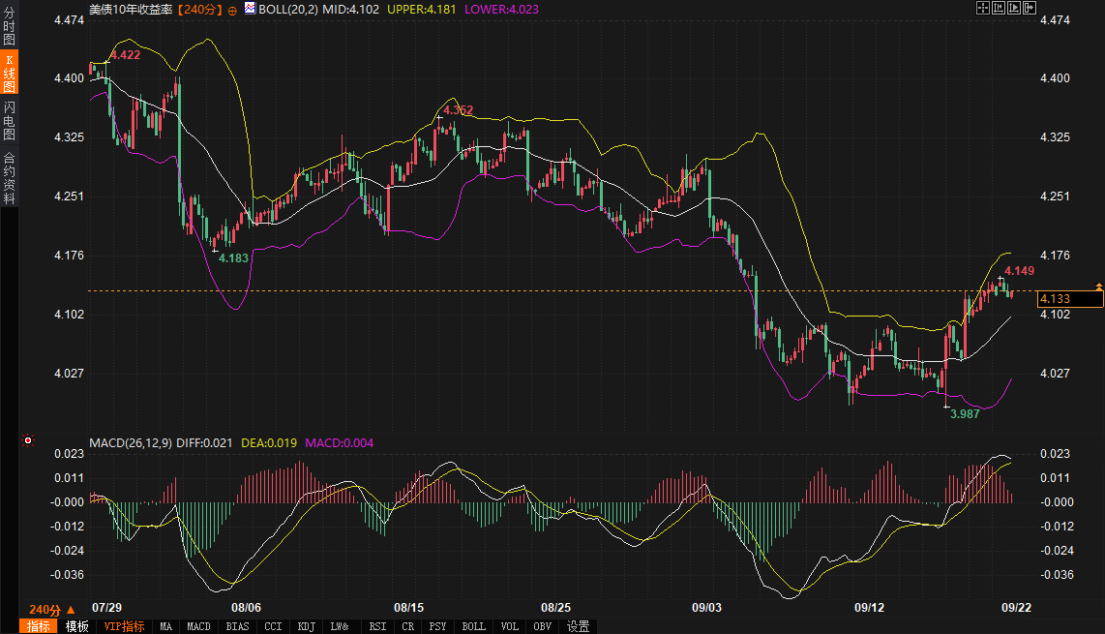Select the CR indicator

pos(408,626)
